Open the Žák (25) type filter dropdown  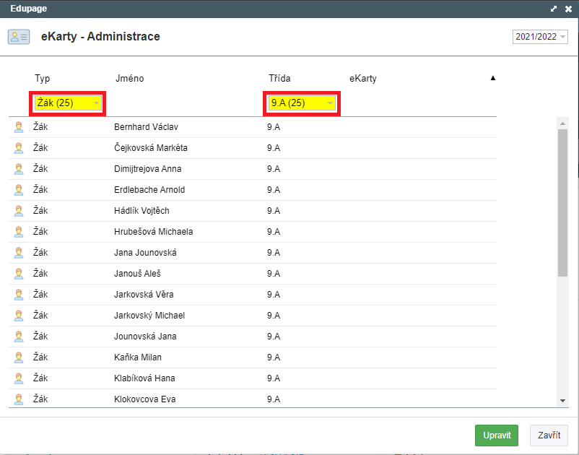click(x=68, y=103)
